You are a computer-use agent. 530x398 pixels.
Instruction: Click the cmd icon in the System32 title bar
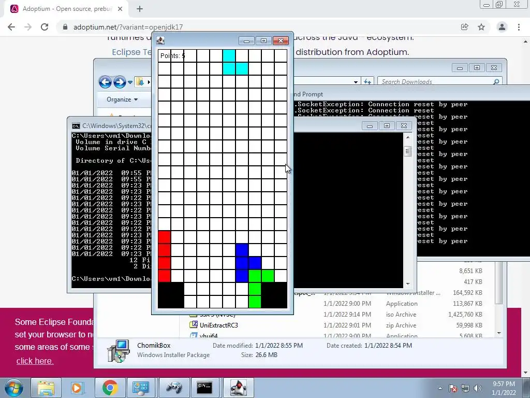pos(76,126)
